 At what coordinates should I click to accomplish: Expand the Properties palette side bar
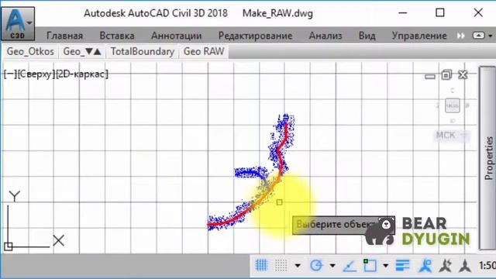(x=487, y=158)
